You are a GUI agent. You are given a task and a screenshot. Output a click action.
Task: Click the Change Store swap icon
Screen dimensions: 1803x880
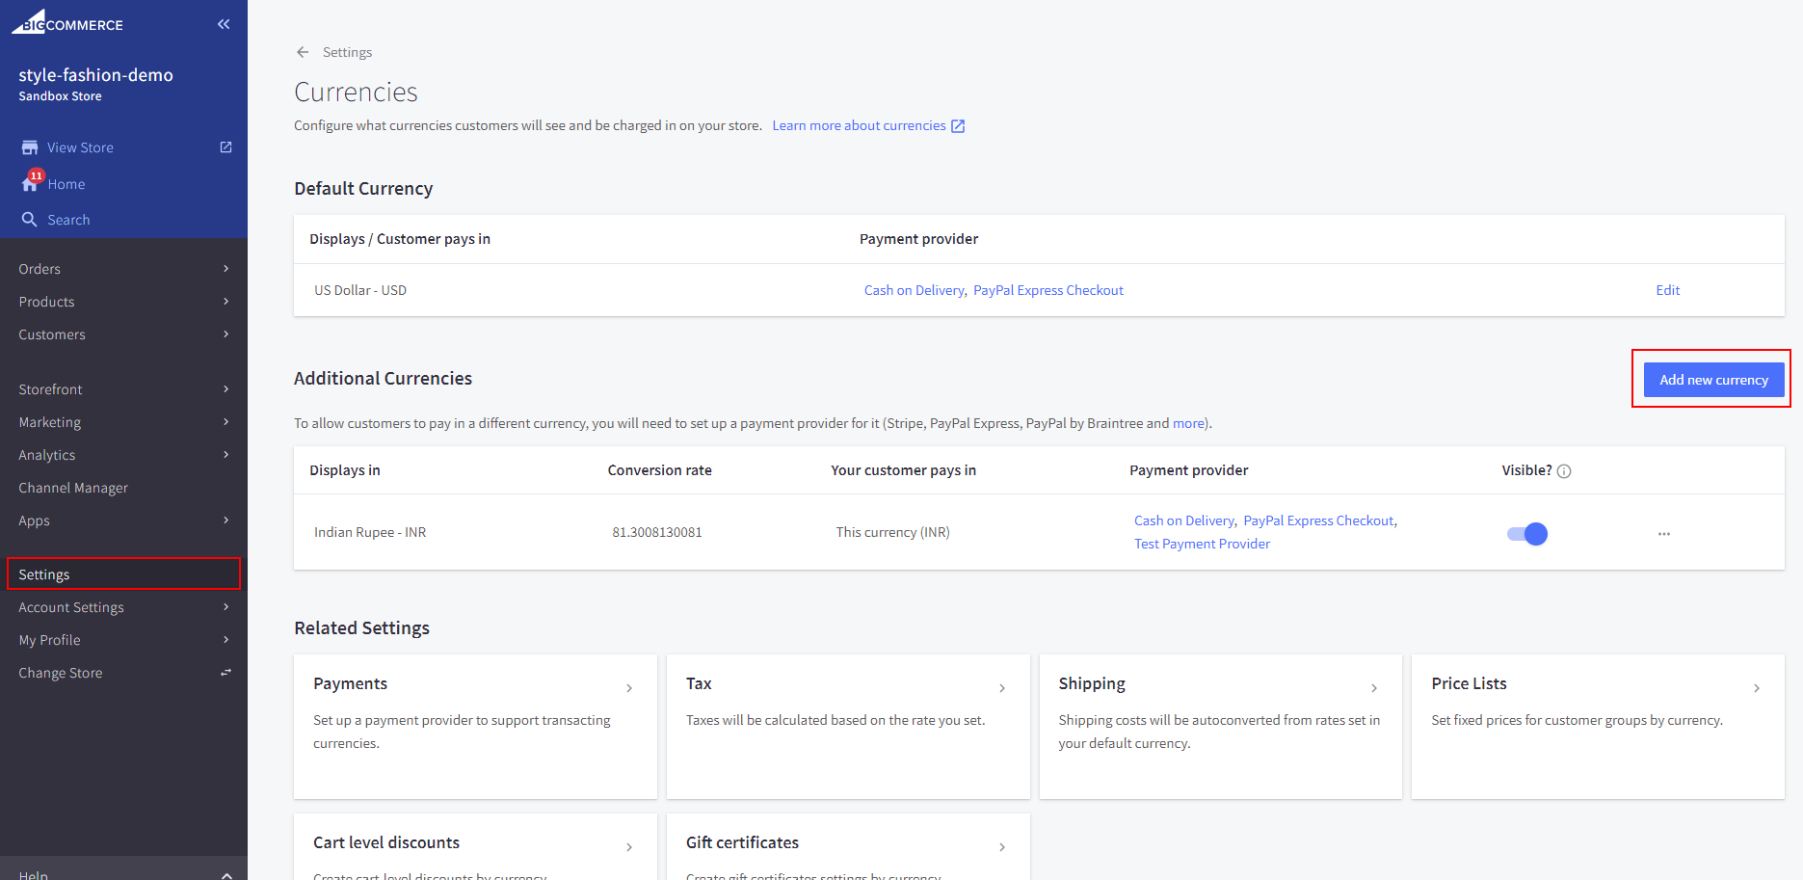pyautogui.click(x=225, y=673)
